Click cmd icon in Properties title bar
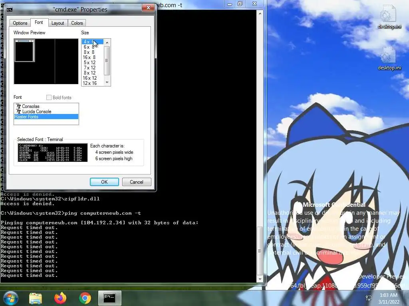This screenshot has height=306, width=409. tap(10, 10)
